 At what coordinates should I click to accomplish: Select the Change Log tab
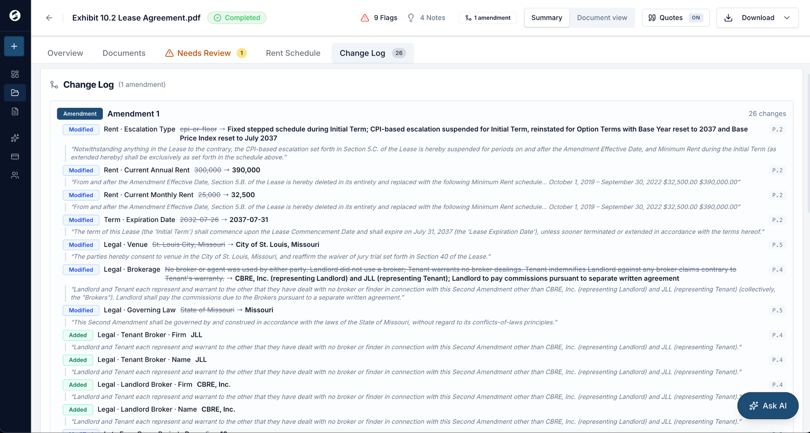[x=373, y=53]
